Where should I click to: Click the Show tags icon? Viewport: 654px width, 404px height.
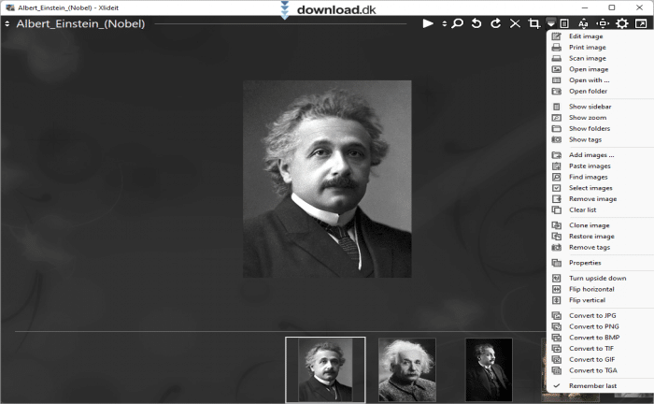[557, 139]
